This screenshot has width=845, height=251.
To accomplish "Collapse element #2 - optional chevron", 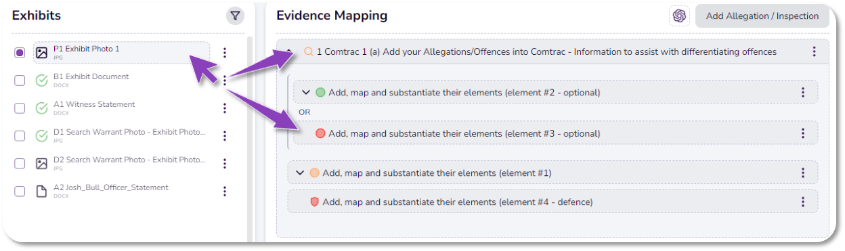I will coord(305,92).
